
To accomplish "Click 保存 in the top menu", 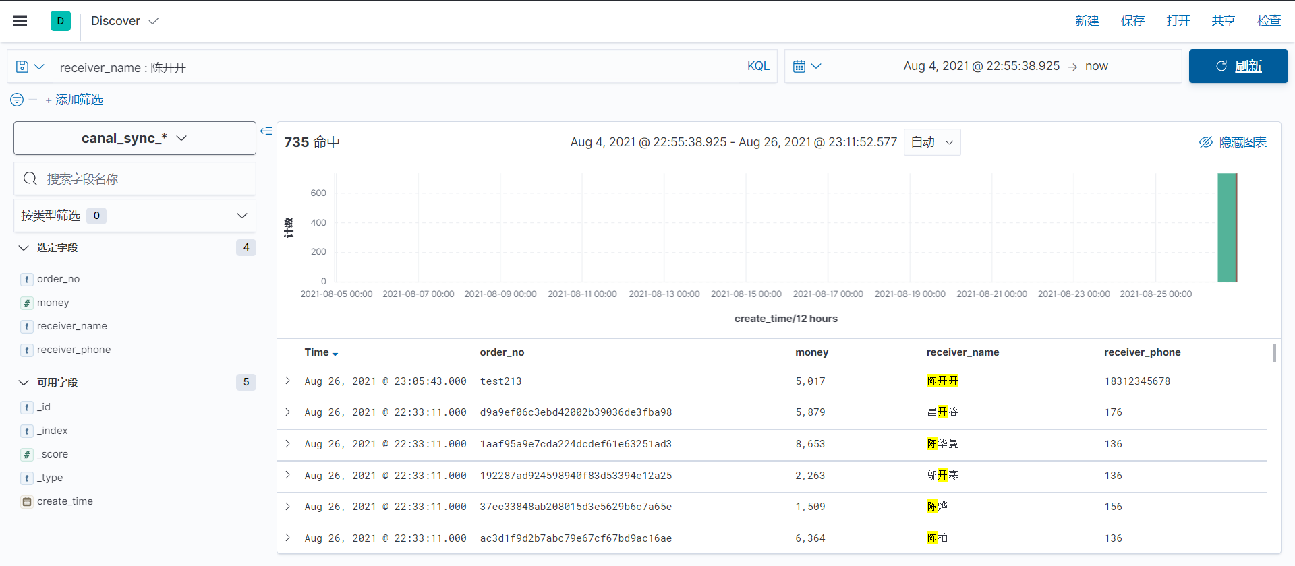I will point(1133,21).
